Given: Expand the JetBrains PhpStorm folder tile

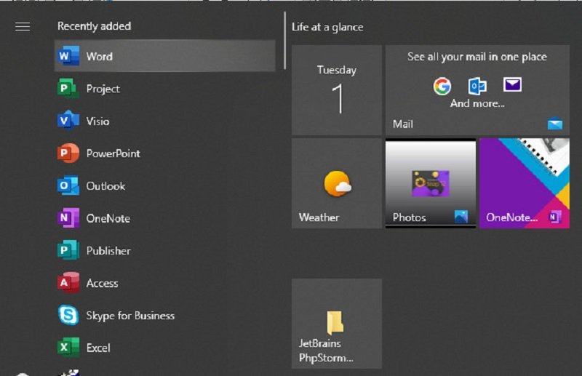Looking at the screenshot, I should click(337, 324).
